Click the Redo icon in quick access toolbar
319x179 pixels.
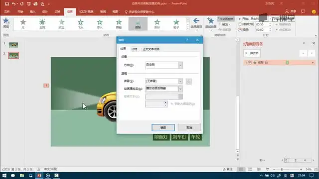pyautogui.click(x=22, y=4)
